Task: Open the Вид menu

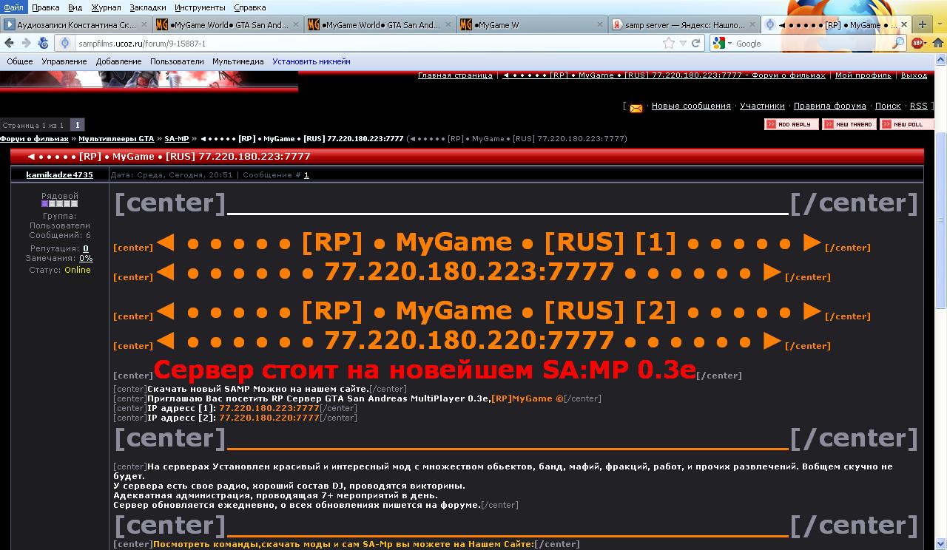Action: pos(75,7)
